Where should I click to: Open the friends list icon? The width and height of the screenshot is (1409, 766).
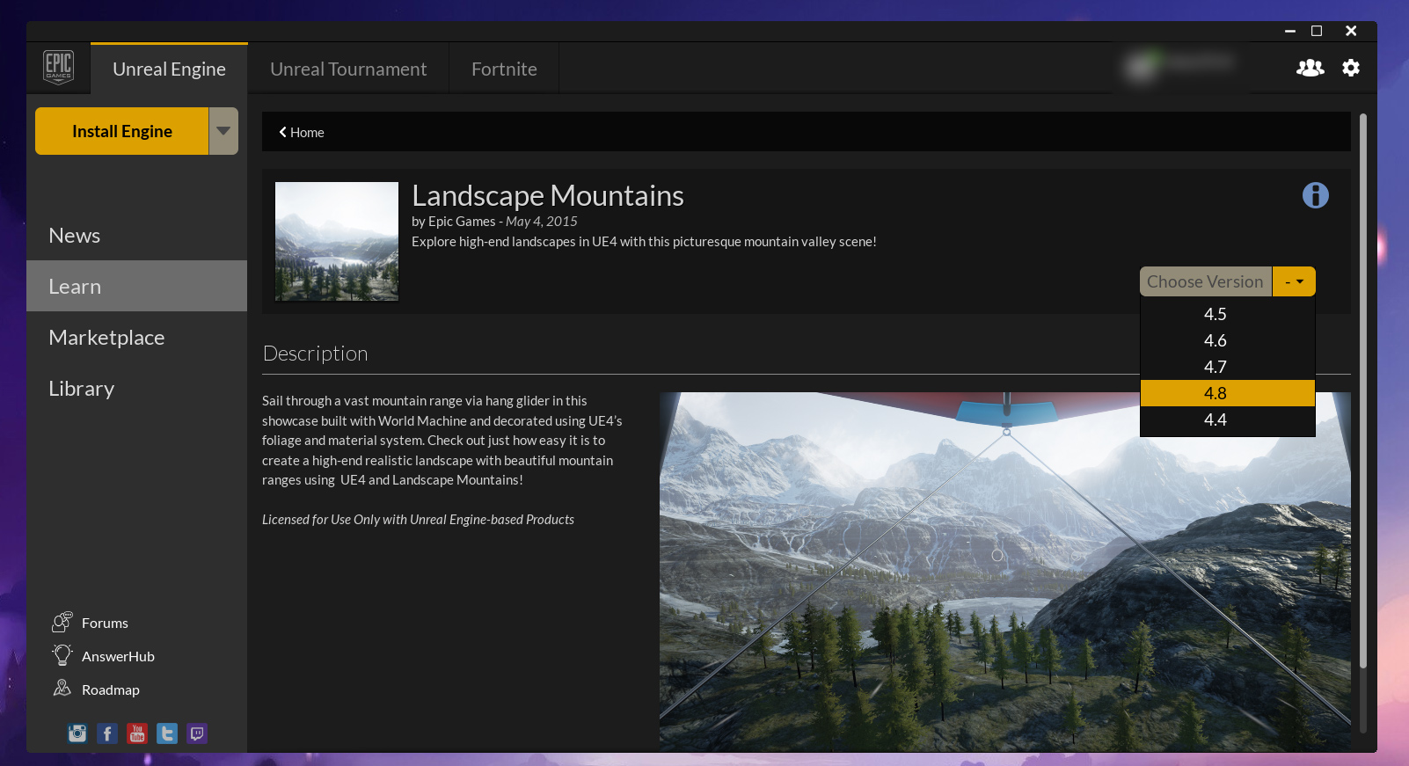click(x=1310, y=68)
